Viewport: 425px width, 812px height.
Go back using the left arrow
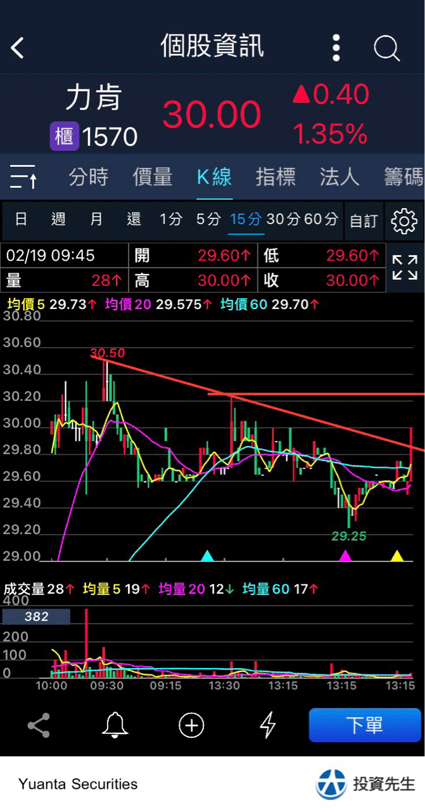coord(17,48)
